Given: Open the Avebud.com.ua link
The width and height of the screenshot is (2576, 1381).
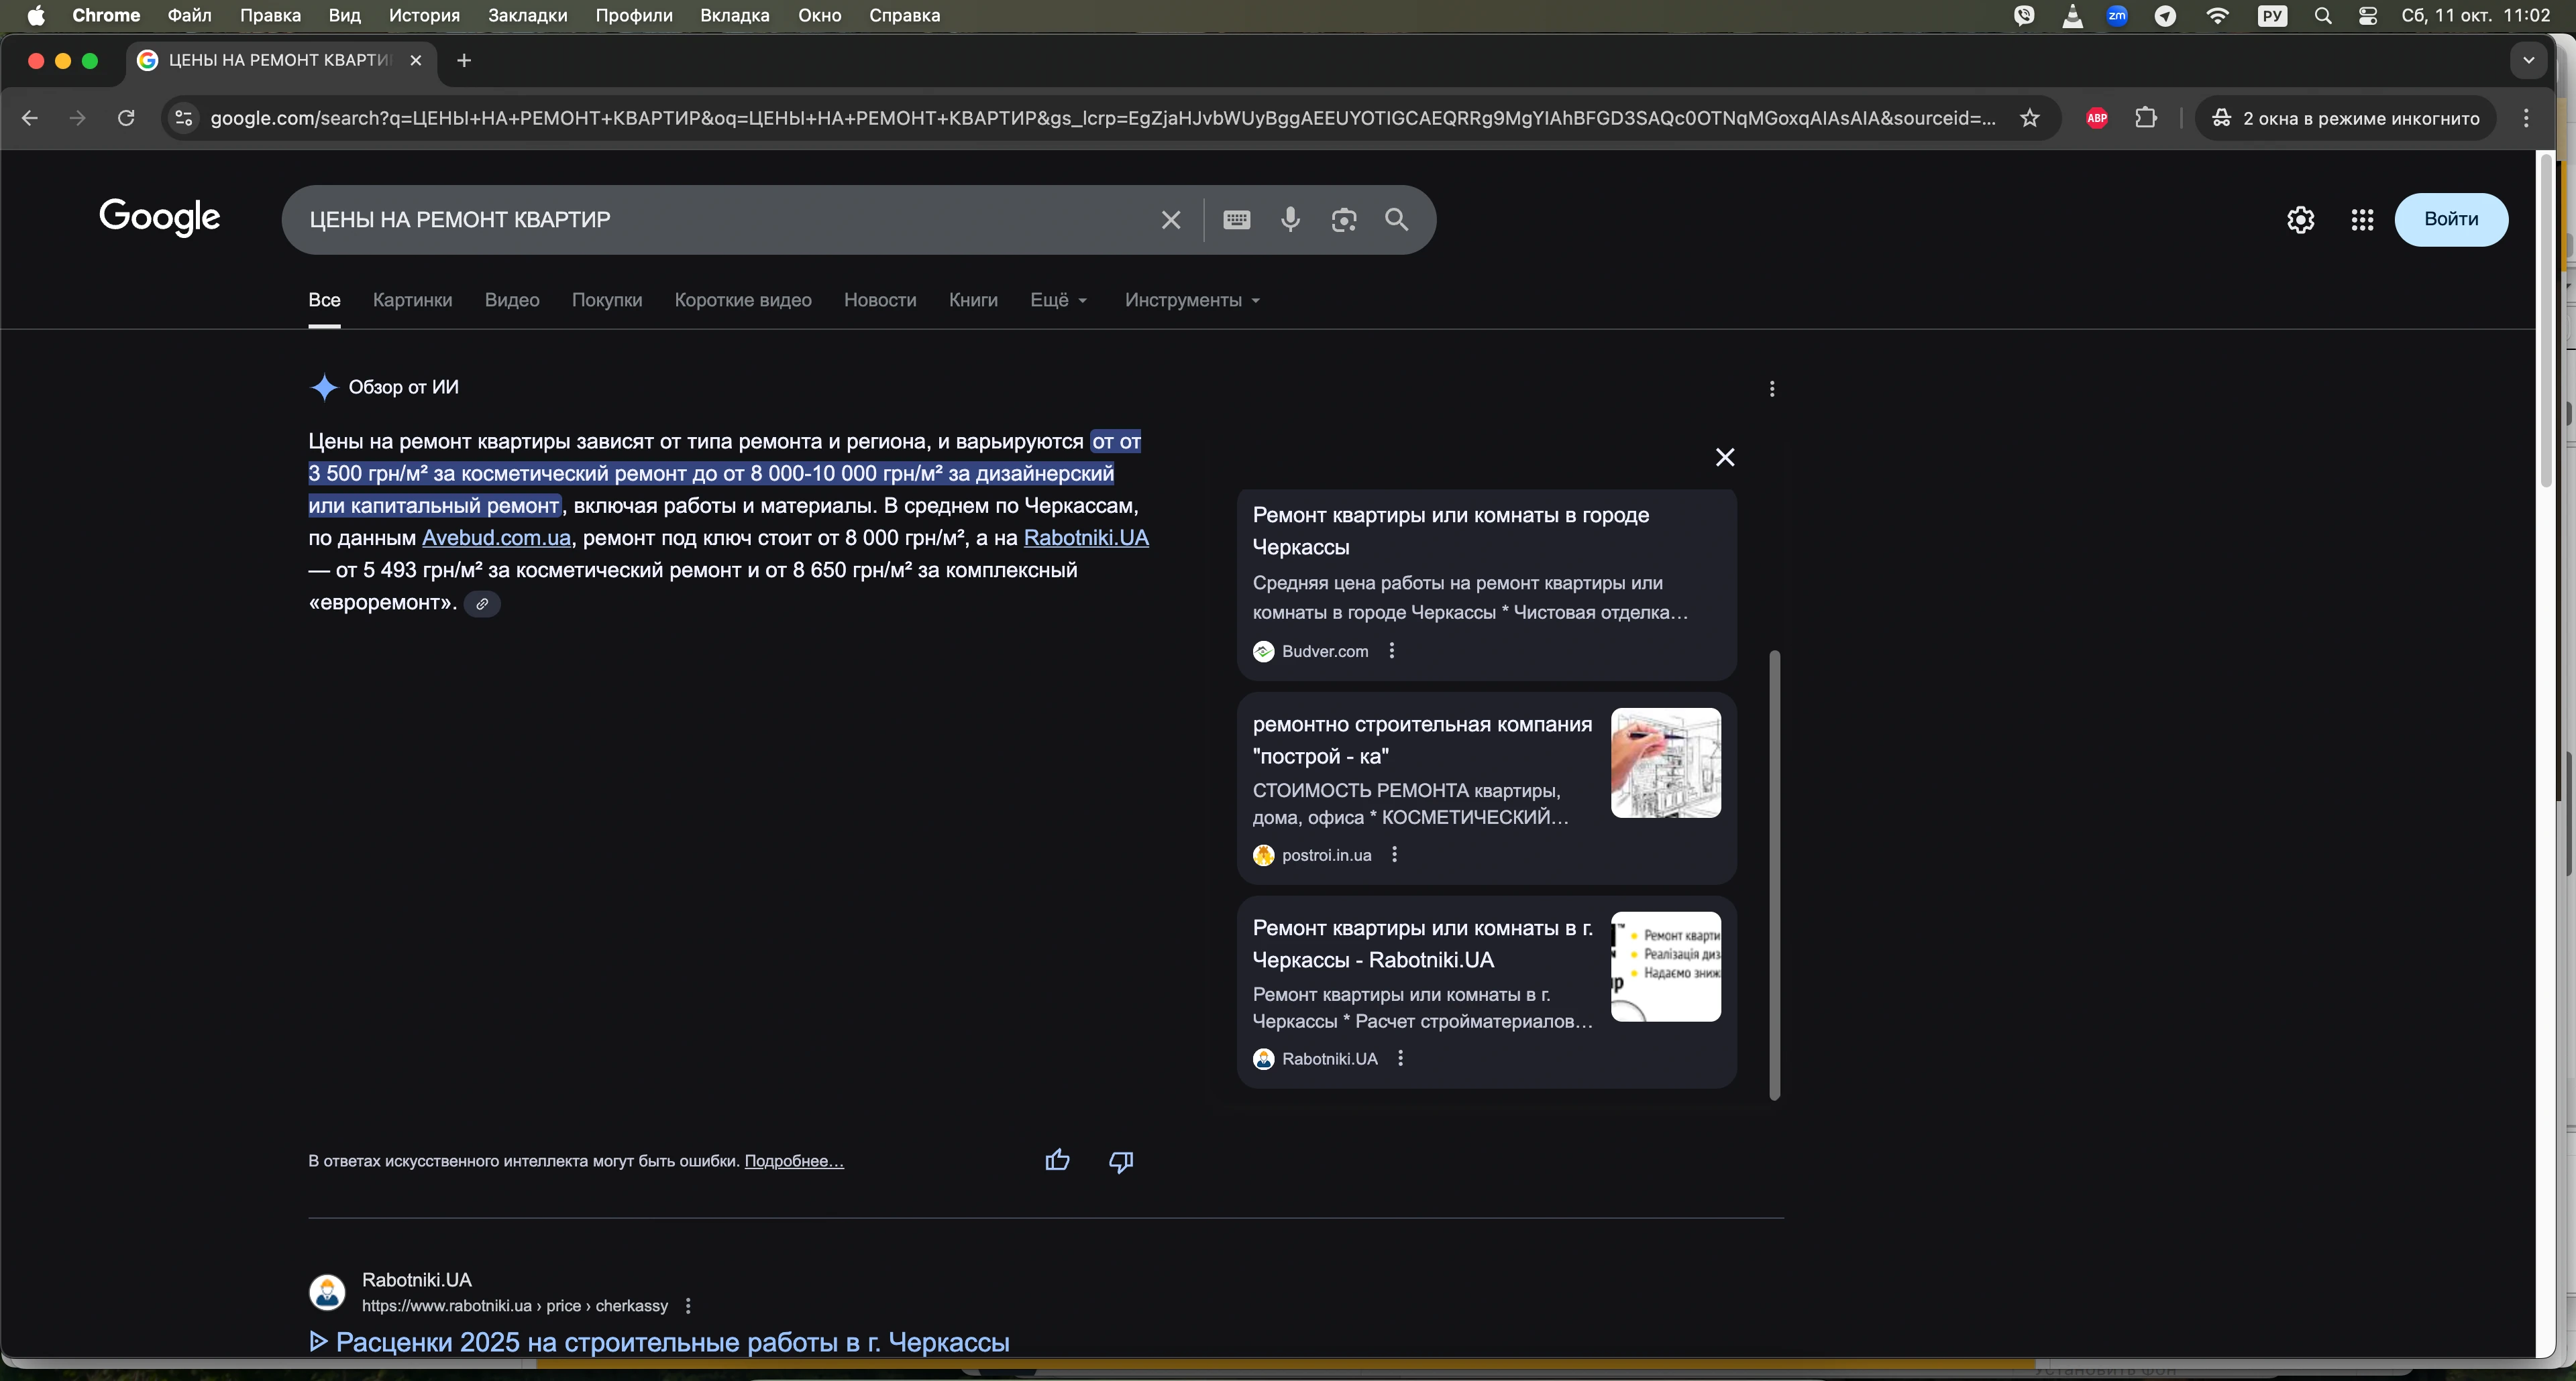Looking at the screenshot, I should pos(496,538).
